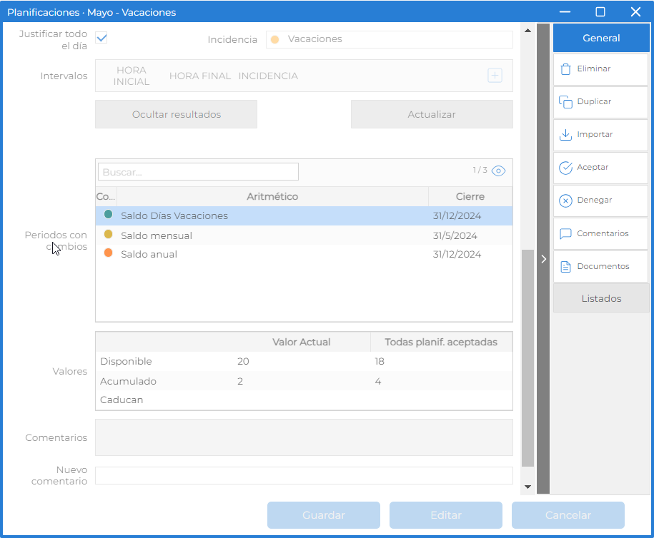
Task: Click the Aritmético column header
Action: [272, 196]
